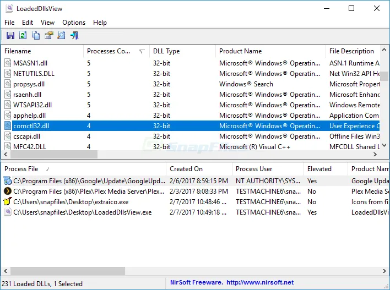Click the Exit toolbar icon

pos(74,35)
